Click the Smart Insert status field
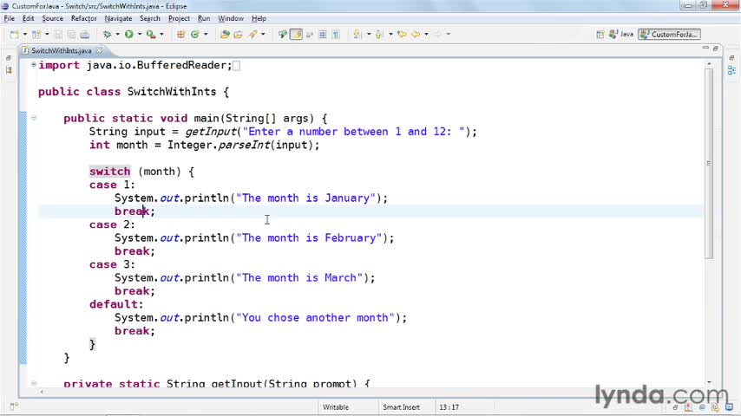Viewport: 741px width, 416px height. 401,407
